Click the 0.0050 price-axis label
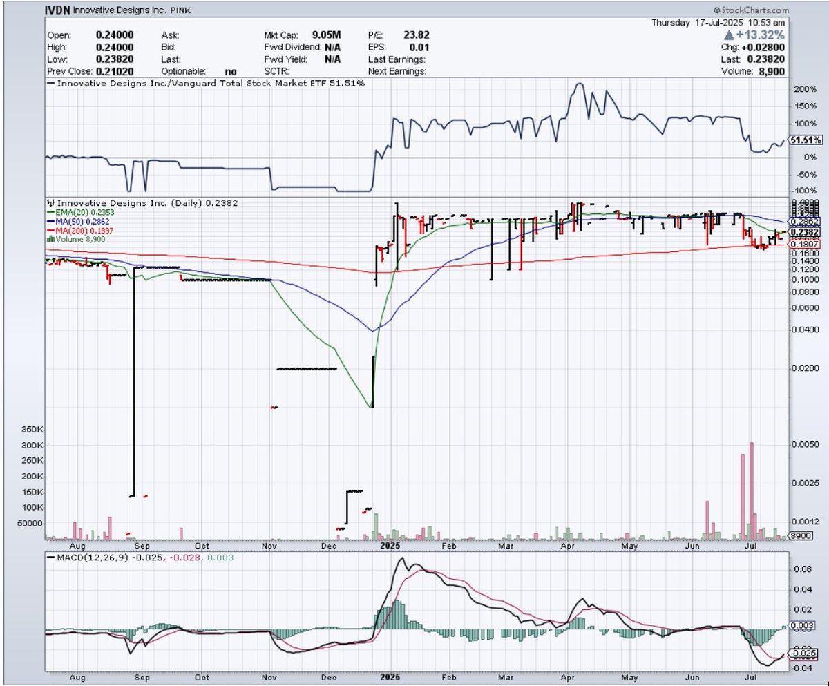The height and width of the screenshot is (686, 829). pos(805,444)
